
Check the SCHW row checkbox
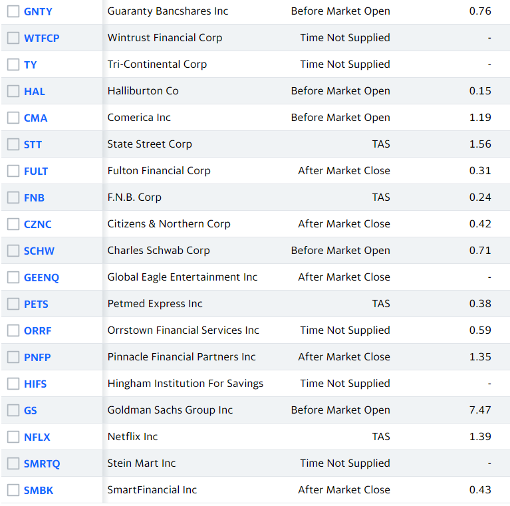tap(13, 251)
